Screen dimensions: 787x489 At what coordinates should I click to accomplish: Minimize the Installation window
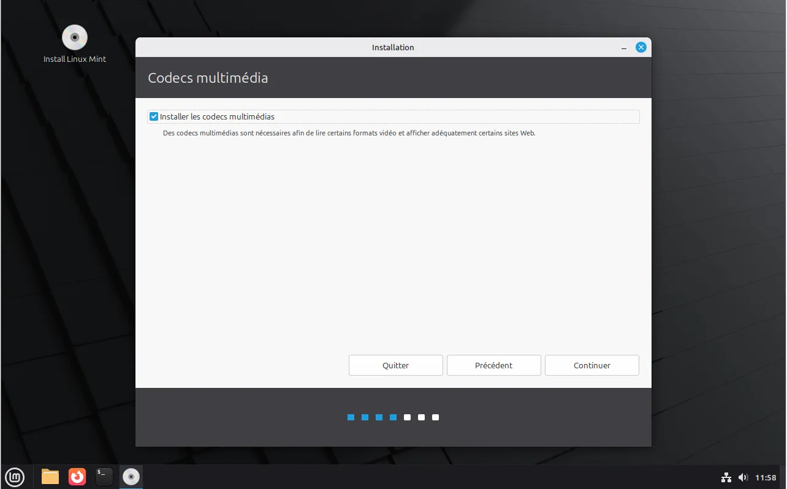[623, 48]
